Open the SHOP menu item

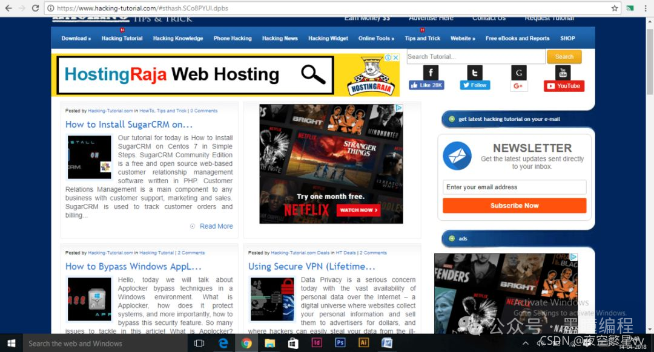click(567, 38)
